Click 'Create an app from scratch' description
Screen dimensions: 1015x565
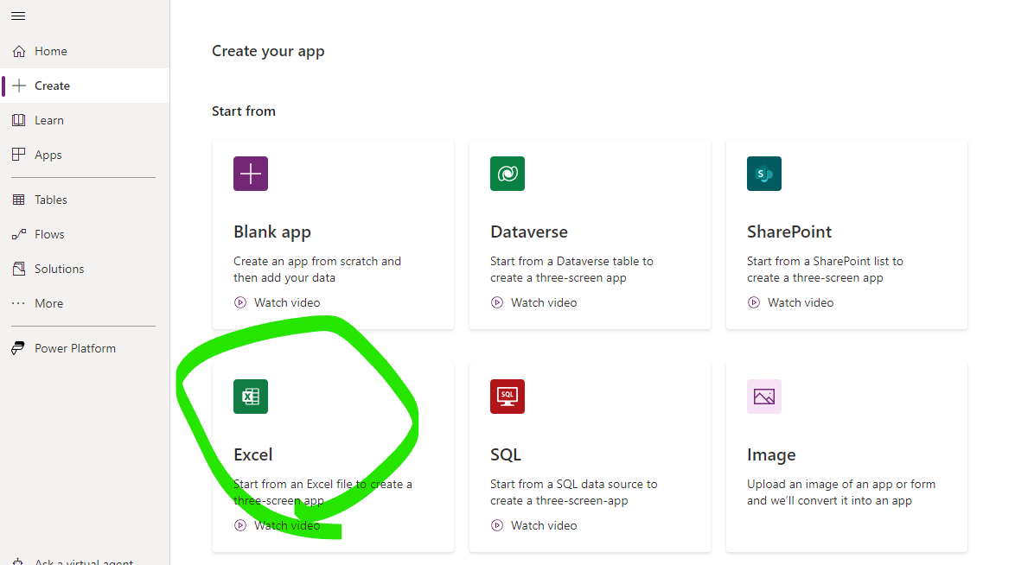click(x=317, y=270)
